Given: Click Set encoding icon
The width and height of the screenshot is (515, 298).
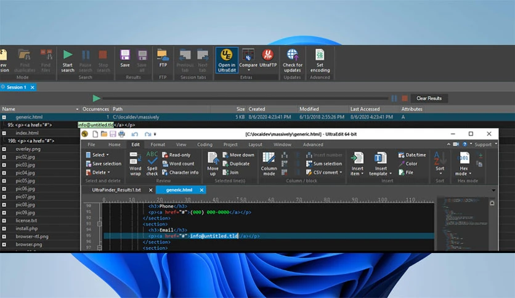Looking at the screenshot, I should click(320, 61).
